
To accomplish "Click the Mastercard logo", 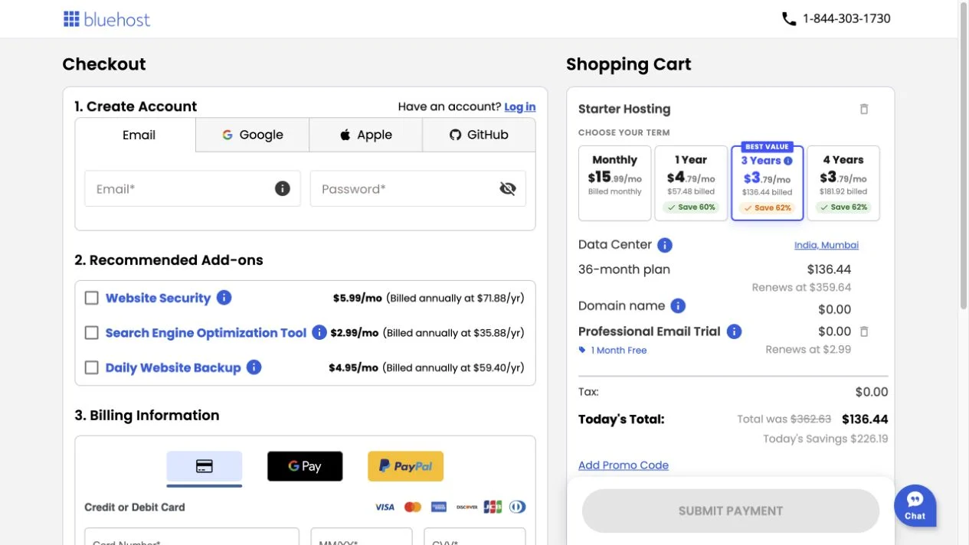I will [x=413, y=507].
